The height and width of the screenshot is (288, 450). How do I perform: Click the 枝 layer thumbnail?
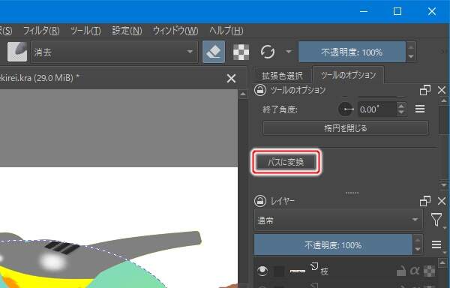[x=297, y=271]
